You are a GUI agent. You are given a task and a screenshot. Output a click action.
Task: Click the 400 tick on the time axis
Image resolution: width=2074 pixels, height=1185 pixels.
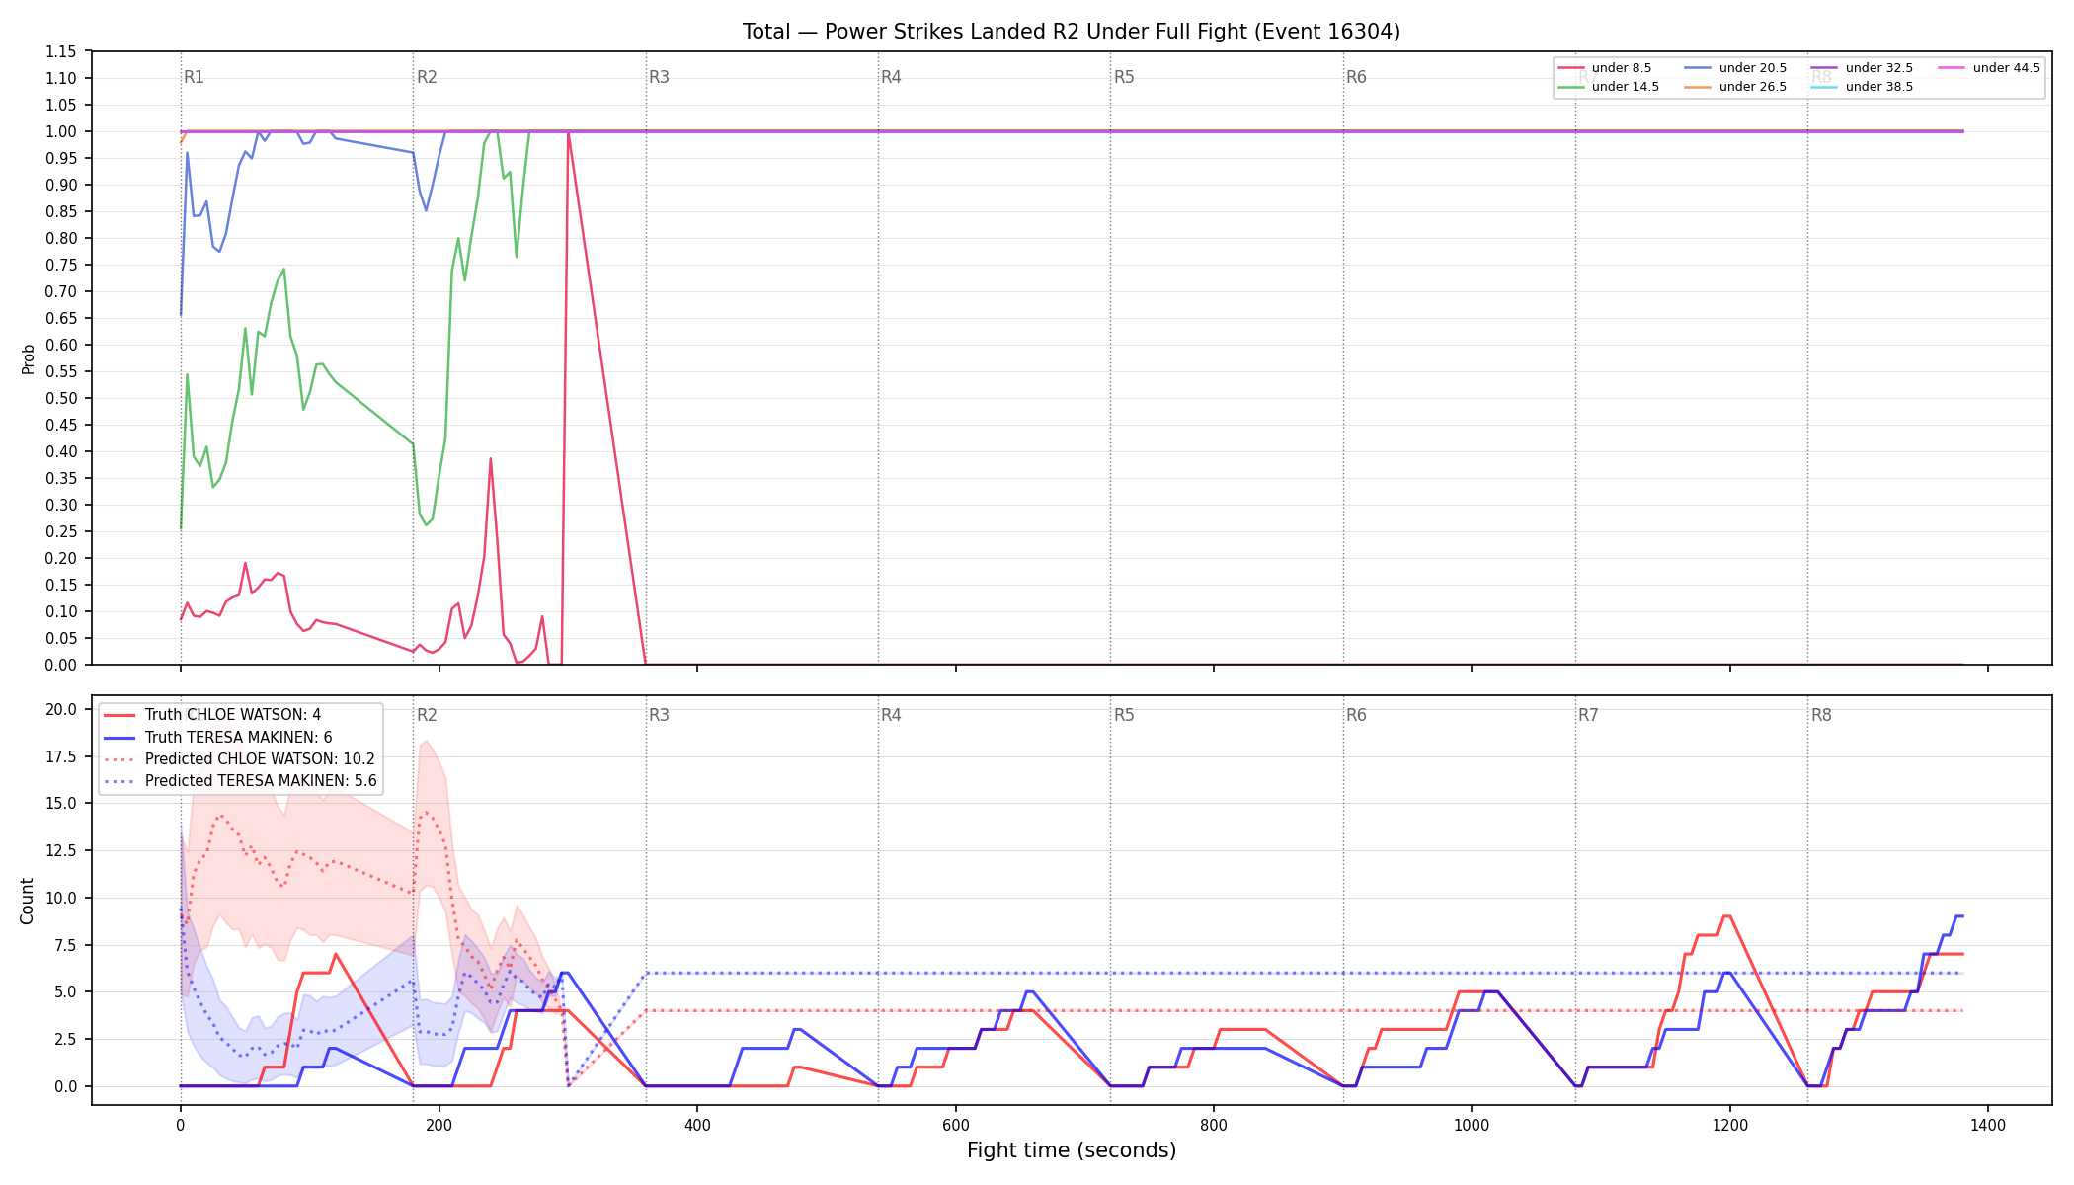pyautogui.click(x=697, y=1125)
